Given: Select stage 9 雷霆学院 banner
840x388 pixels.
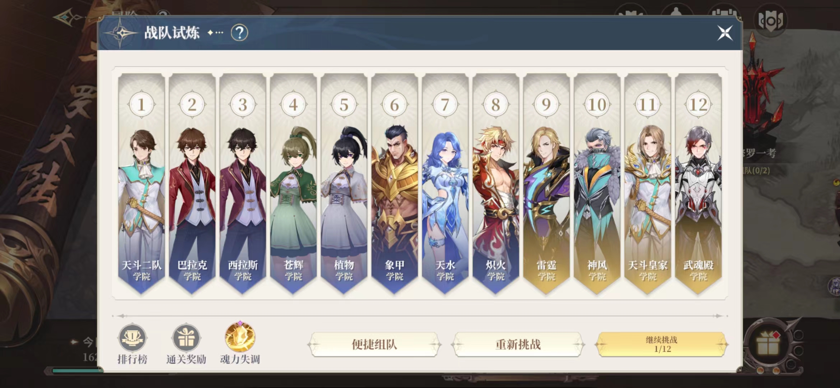Looking at the screenshot, I should click(x=546, y=184).
